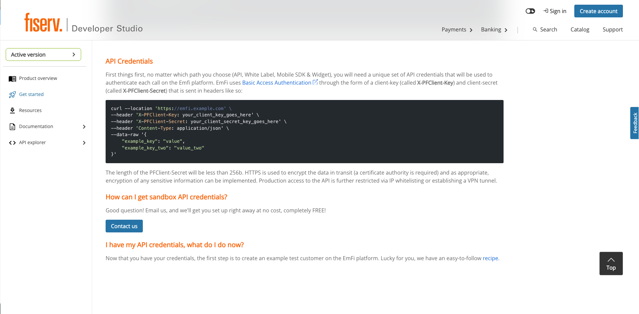Screen dimensions: 639x314
Task: Click the Sign in icon
Action: pyautogui.click(x=546, y=11)
